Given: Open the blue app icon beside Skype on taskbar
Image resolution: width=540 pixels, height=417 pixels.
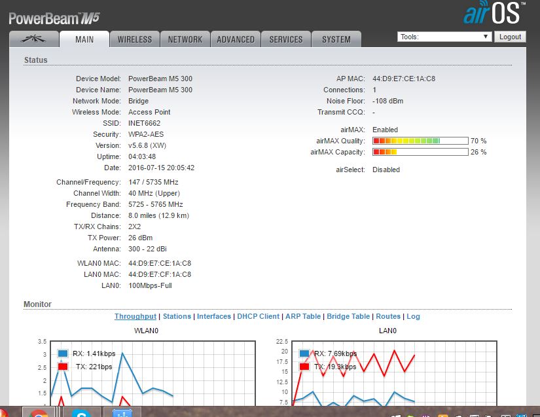Looking at the screenshot, I should pos(122,412).
